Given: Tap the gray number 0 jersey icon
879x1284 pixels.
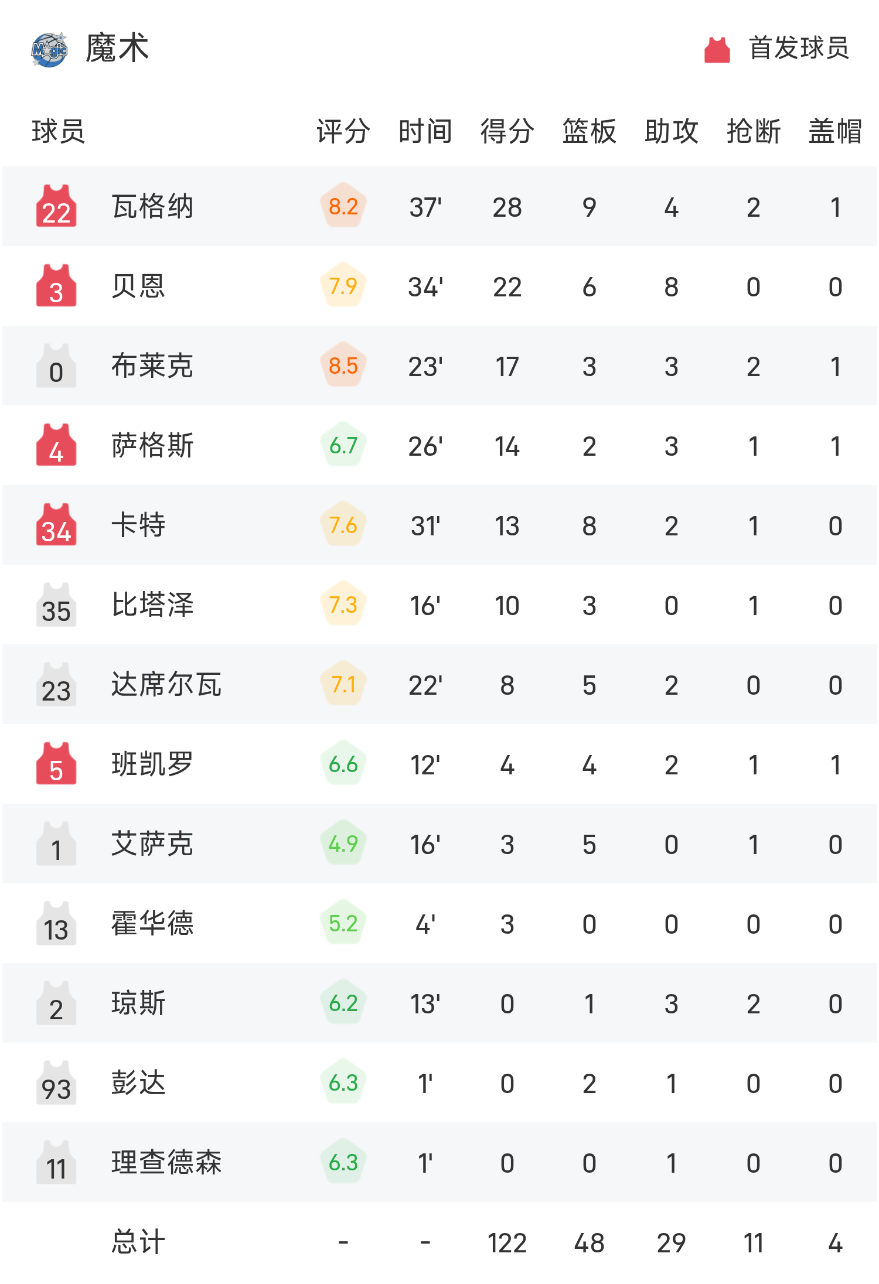Looking at the screenshot, I should [56, 366].
